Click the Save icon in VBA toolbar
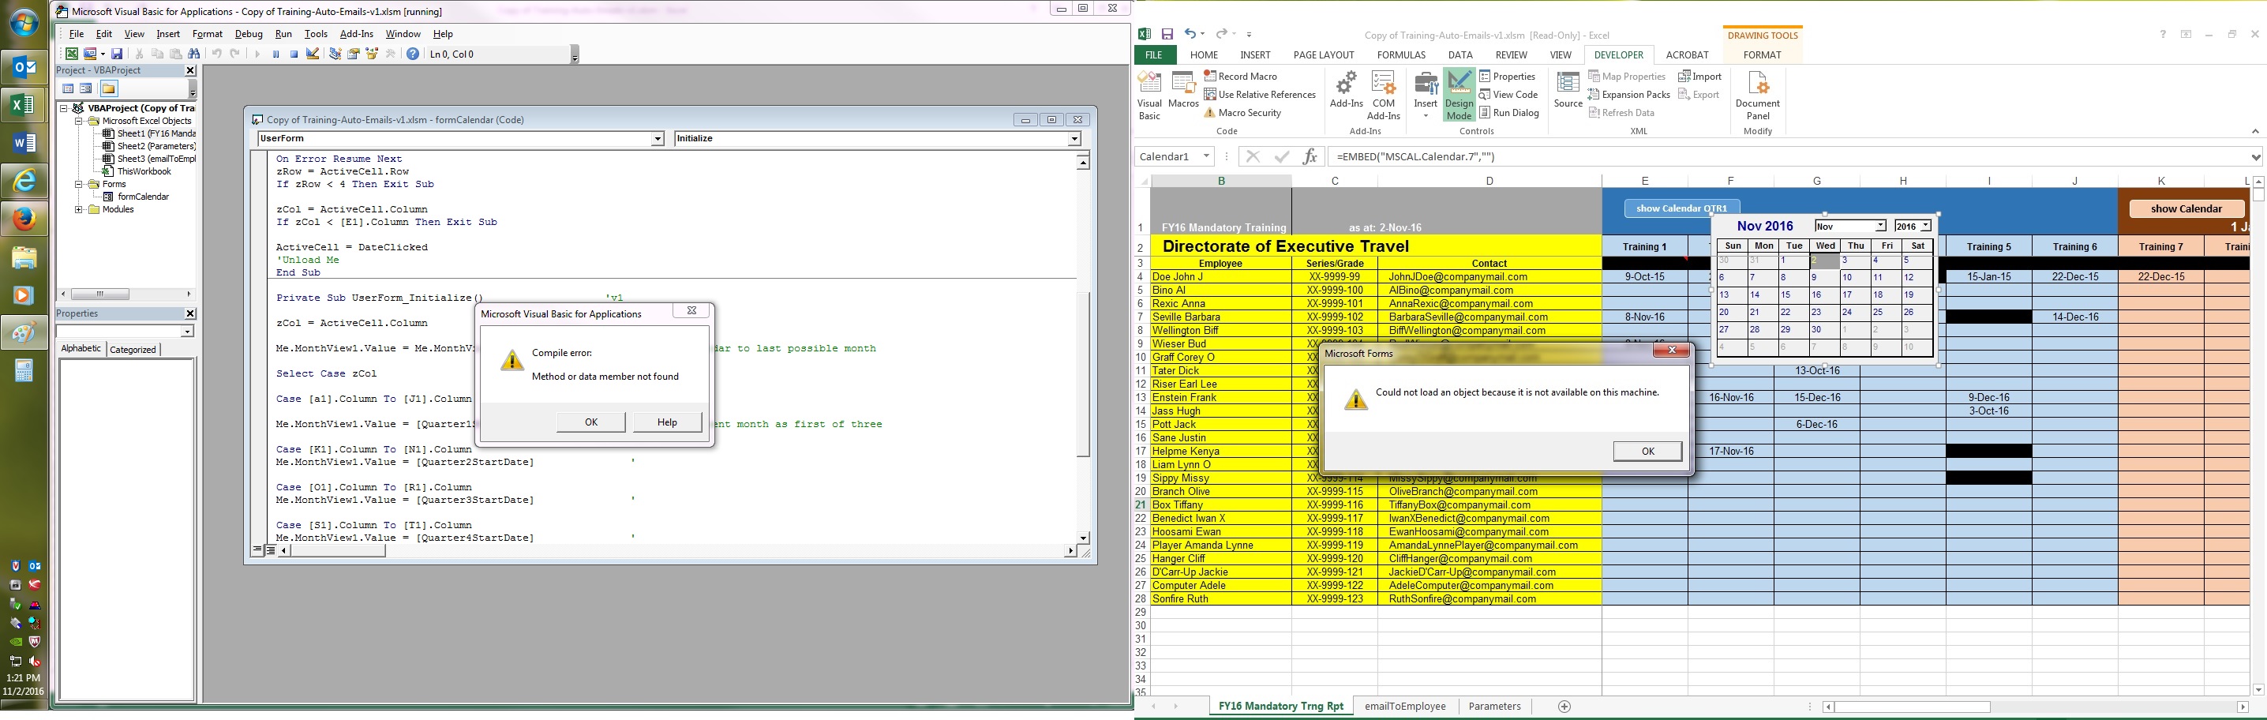This screenshot has height=720, width=2267. pyautogui.click(x=116, y=54)
